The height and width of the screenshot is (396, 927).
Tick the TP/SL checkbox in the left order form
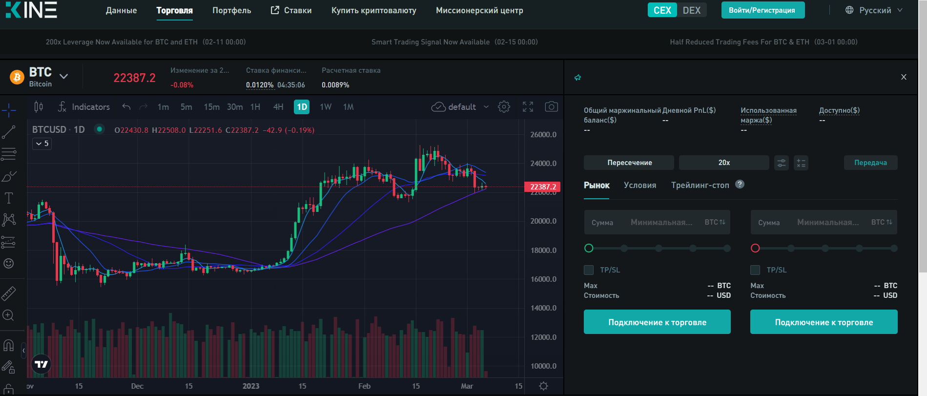point(589,270)
